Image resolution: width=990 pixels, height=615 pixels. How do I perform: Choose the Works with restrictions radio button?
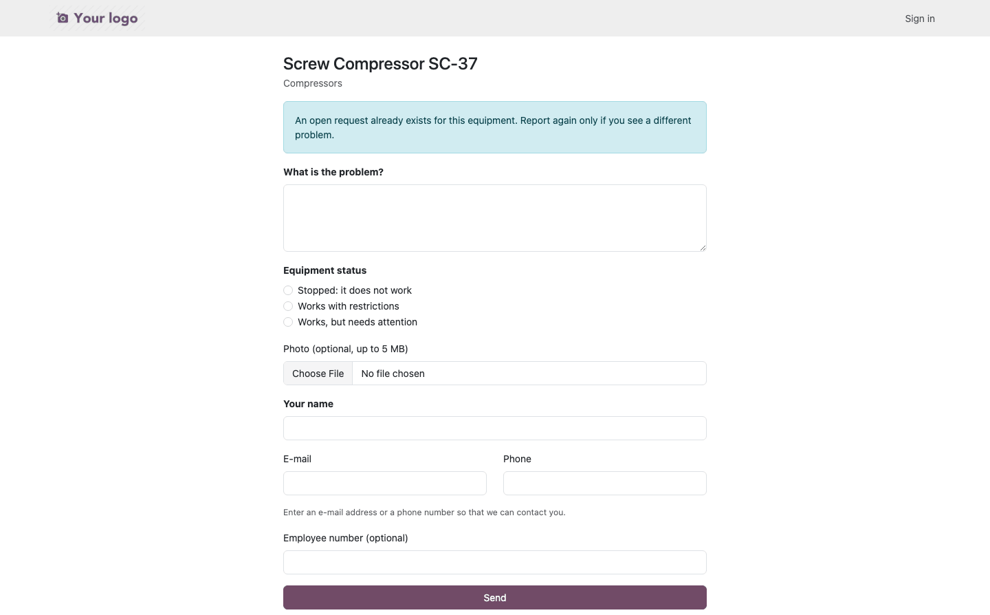tap(288, 306)
